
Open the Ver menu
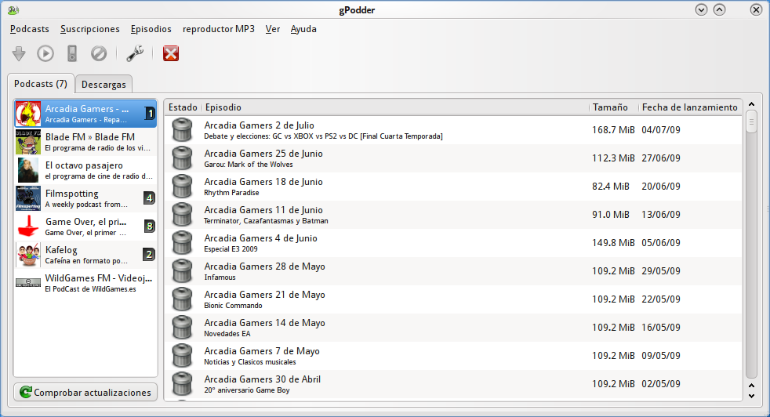coord(273,29)
